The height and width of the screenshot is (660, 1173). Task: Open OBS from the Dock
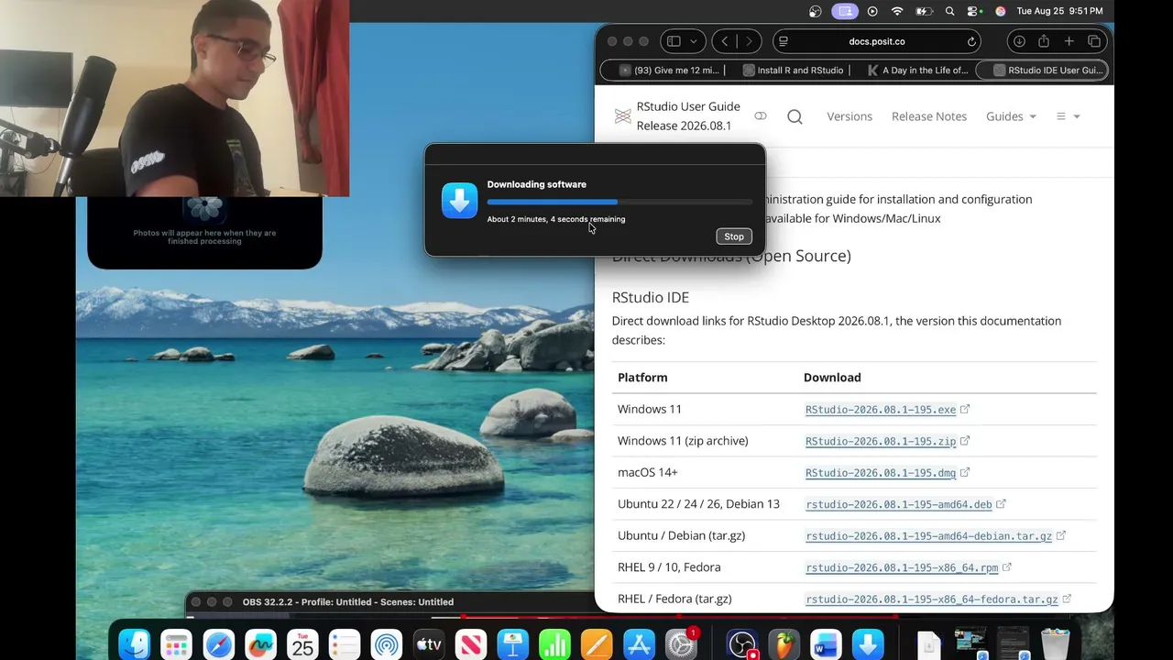pos(741,644)
